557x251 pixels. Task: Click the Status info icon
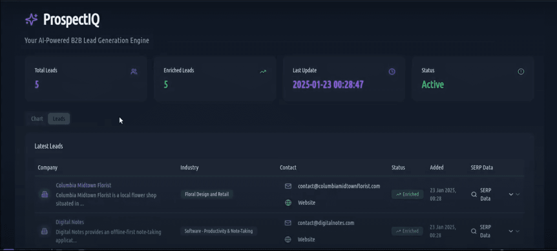point(521,72)
